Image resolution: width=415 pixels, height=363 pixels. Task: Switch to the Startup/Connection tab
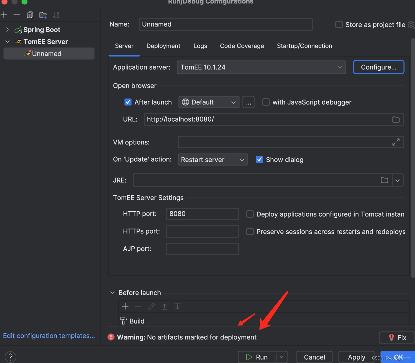click(304, 46)
